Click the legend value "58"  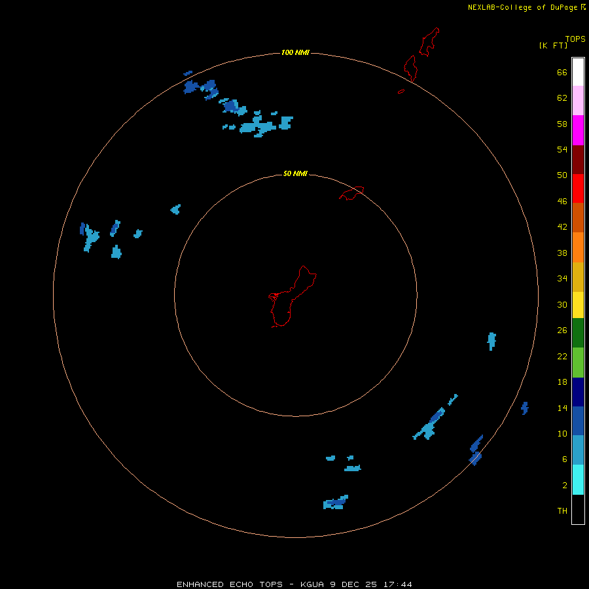pos(562,124)
